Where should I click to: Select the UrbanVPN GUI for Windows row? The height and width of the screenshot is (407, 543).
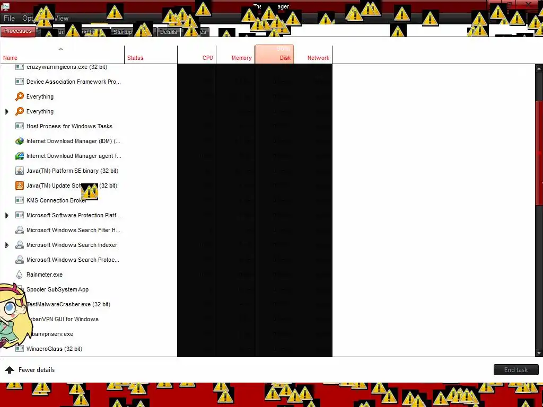[89, 320]
